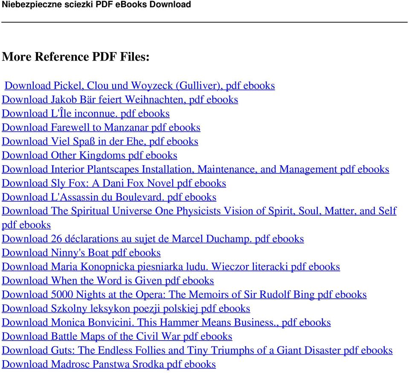Open the Ninny's Boat download link

[x=81, y=253]
